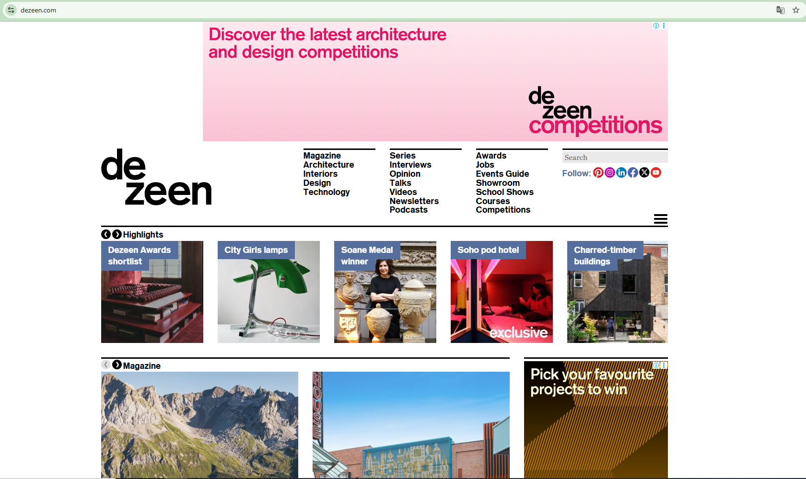806x479 pixels.
Task: Open the Events Guide link
Action: click(502, 174)
